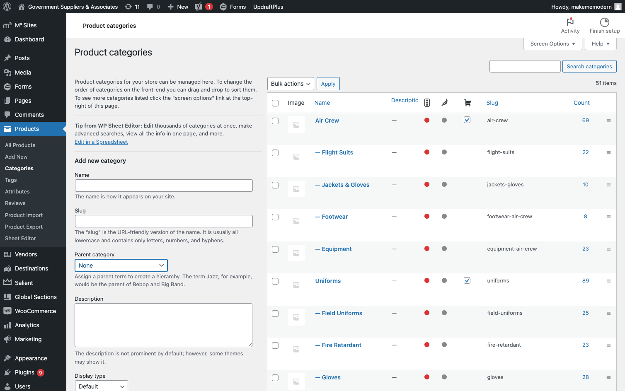Viewport: 625px width, 391px height.
Task: Open the Display type Default dropdown
Action: [x=101, y=386]
